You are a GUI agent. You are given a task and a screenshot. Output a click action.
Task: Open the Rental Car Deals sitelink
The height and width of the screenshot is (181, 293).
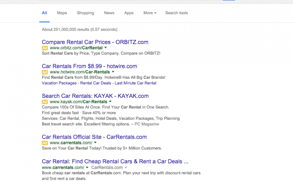(x=96, y=83)
